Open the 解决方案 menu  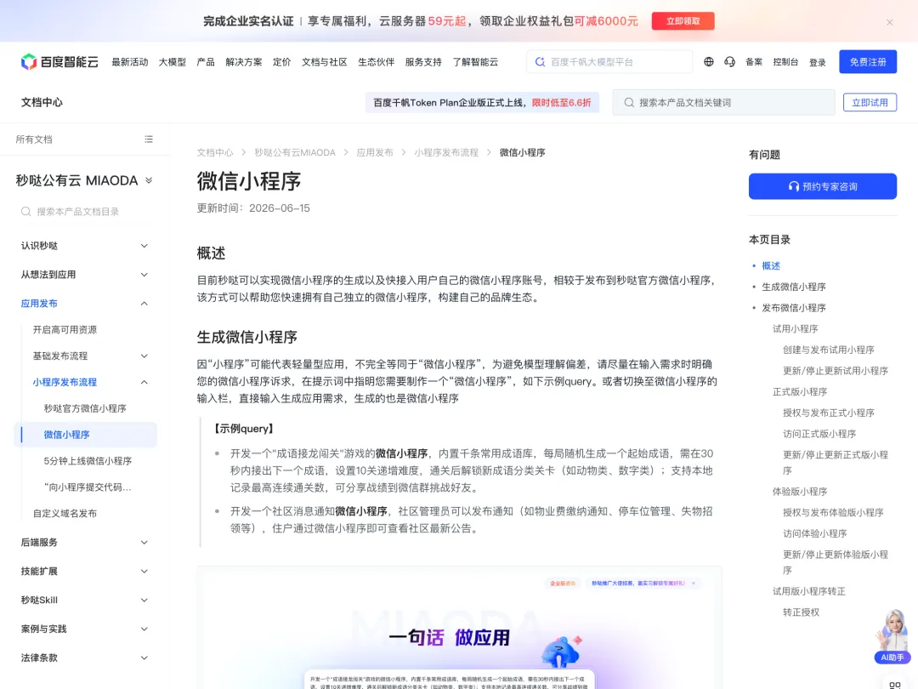pyautogui.click(x=244, y=61)
